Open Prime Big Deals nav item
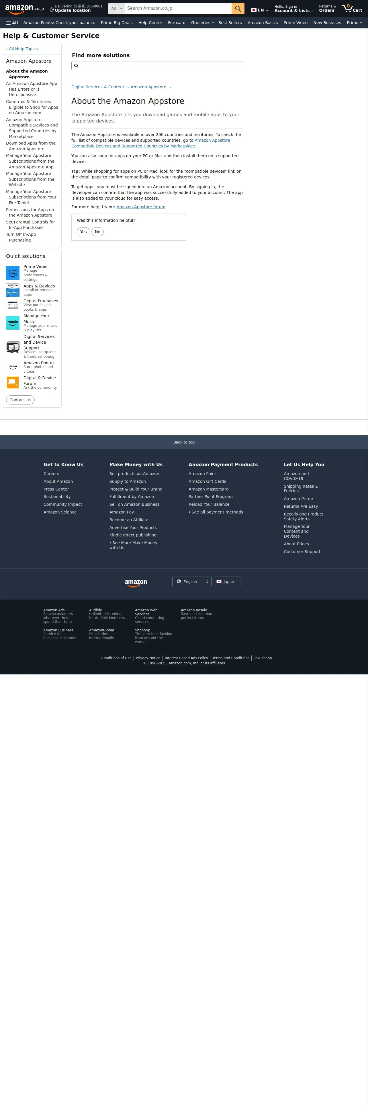Image resolution: width=368 pixels, height=1105 pixels. click(117, 23)
